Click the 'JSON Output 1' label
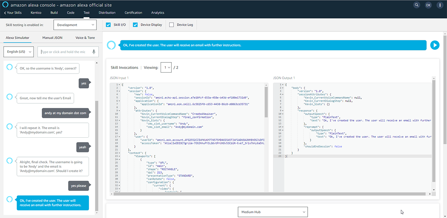Image resolution: width=447 pixels, height=218 pixels. [x=284, y=78]
